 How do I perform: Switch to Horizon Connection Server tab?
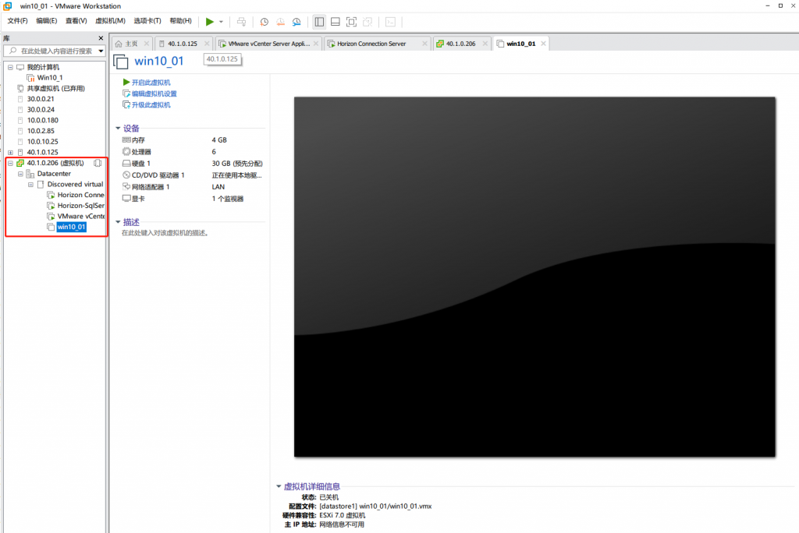[x=371, y=44]
